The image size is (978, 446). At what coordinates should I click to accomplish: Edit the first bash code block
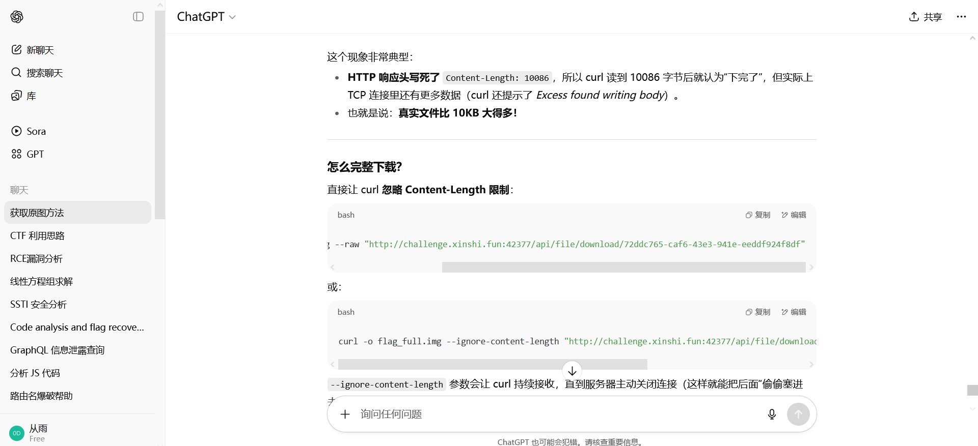(x=794, y=215)
